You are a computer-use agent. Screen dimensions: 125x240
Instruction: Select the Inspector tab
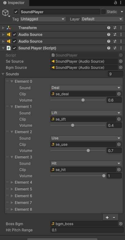[x=14, y=3]
